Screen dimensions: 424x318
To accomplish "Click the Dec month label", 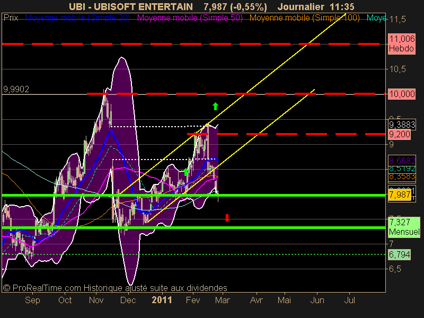I will tap(128, 300).
